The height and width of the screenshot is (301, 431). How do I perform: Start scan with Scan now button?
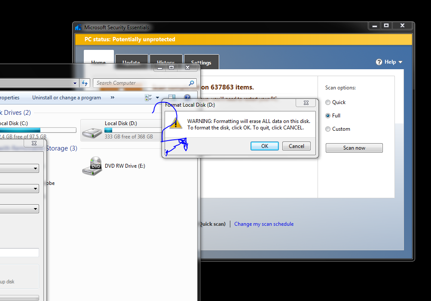(354, 148)
